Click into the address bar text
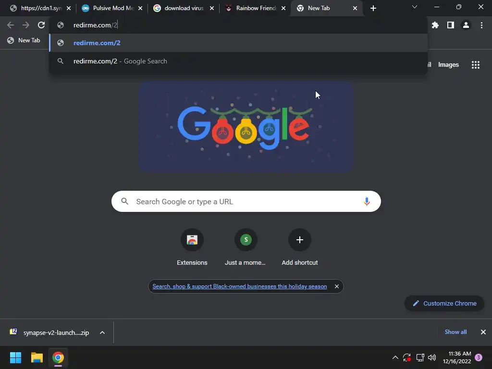492x369 pixels. (x=96, y=25)
